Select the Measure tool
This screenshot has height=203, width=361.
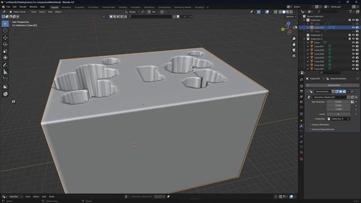(5, 72)
